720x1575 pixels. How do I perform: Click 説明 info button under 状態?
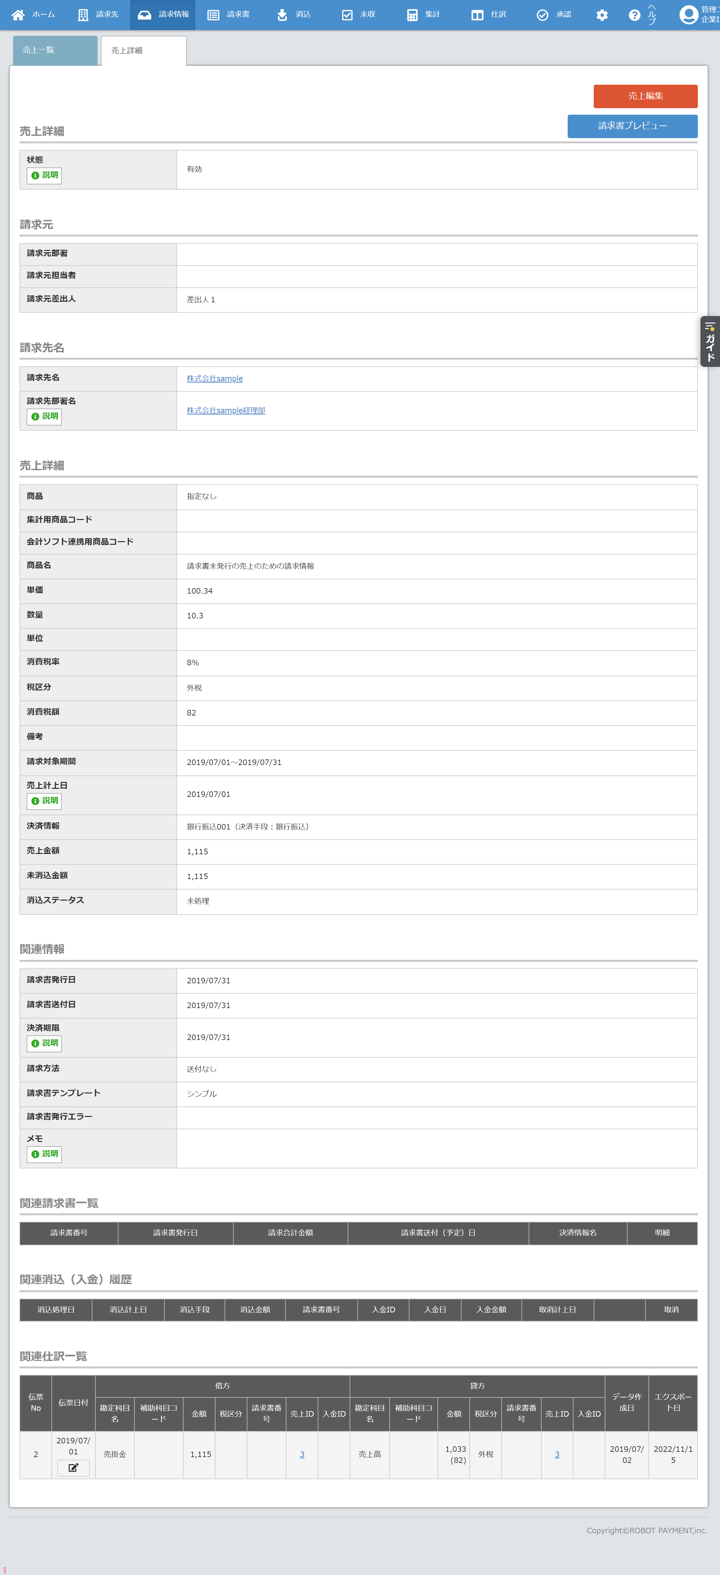(44, 176)
